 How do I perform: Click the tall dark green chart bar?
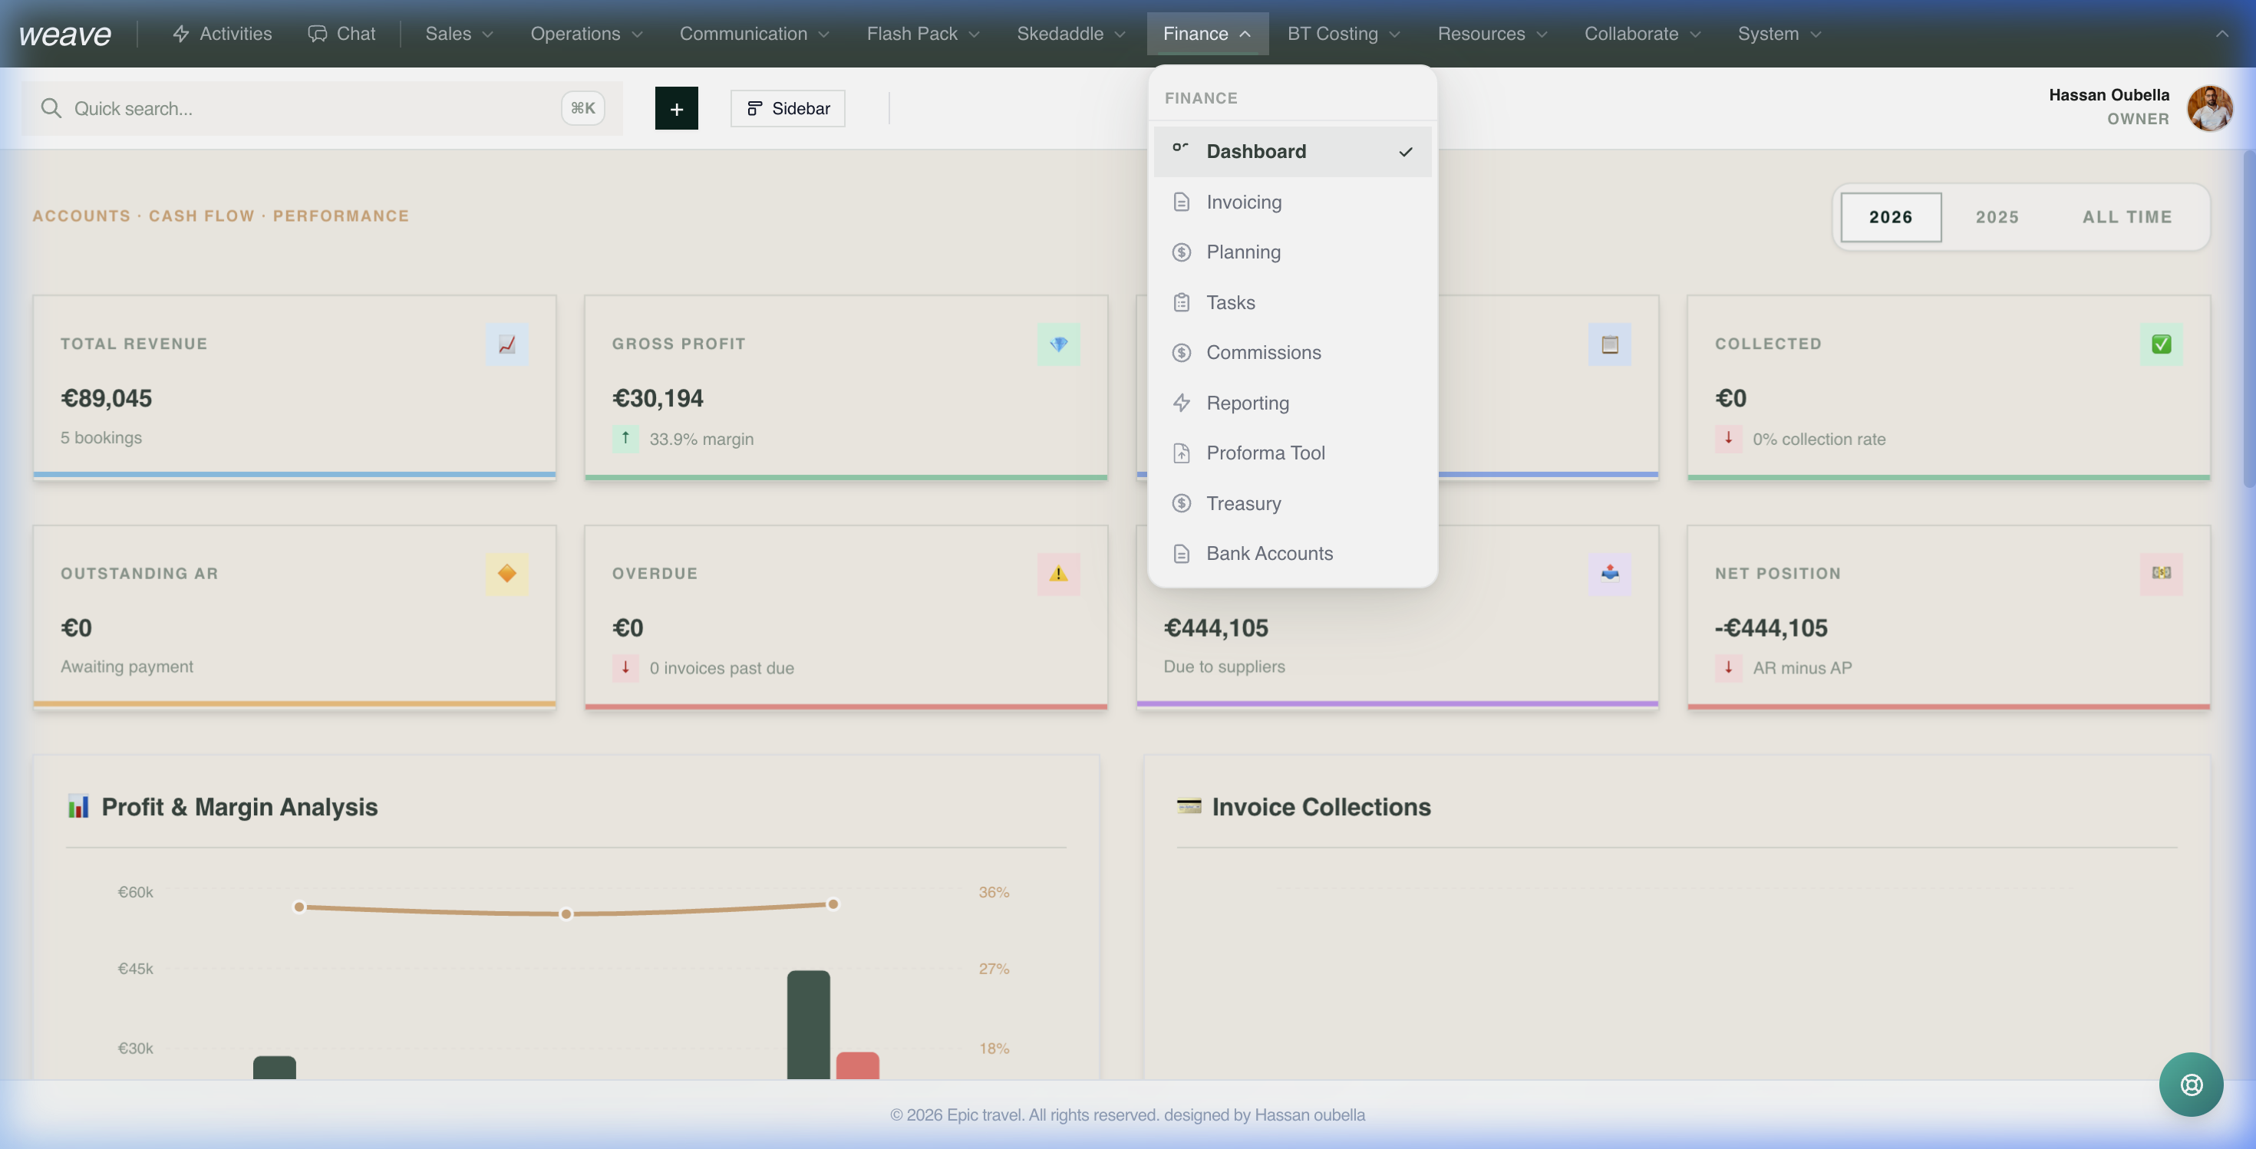click(x=807, y=1025)
